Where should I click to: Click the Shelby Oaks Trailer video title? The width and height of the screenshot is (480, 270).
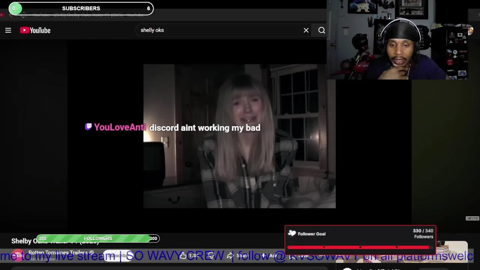55,241
